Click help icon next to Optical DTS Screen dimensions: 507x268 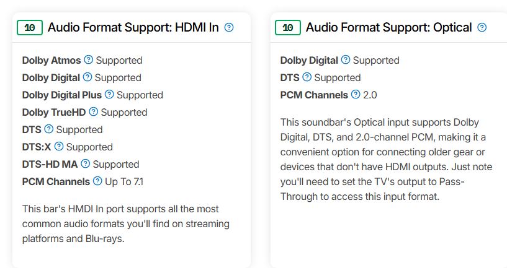(x=307, y=77)
